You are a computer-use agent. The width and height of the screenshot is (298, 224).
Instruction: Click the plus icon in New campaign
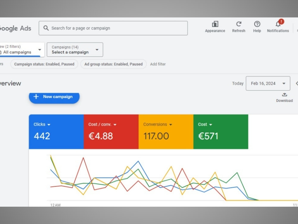(x=36, y=96)
